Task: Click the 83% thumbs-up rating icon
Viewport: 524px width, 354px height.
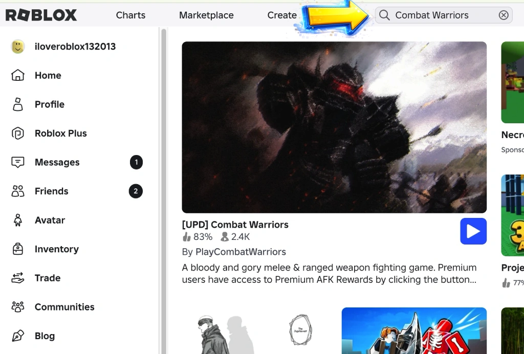Action: pyautogui.click(x=186, y=237)
